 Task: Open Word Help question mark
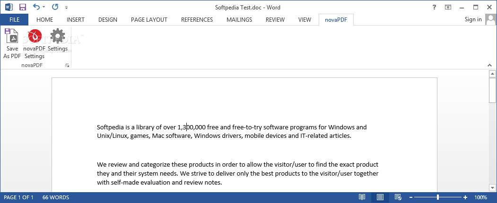pyautogui.click(x=434, y=7)
